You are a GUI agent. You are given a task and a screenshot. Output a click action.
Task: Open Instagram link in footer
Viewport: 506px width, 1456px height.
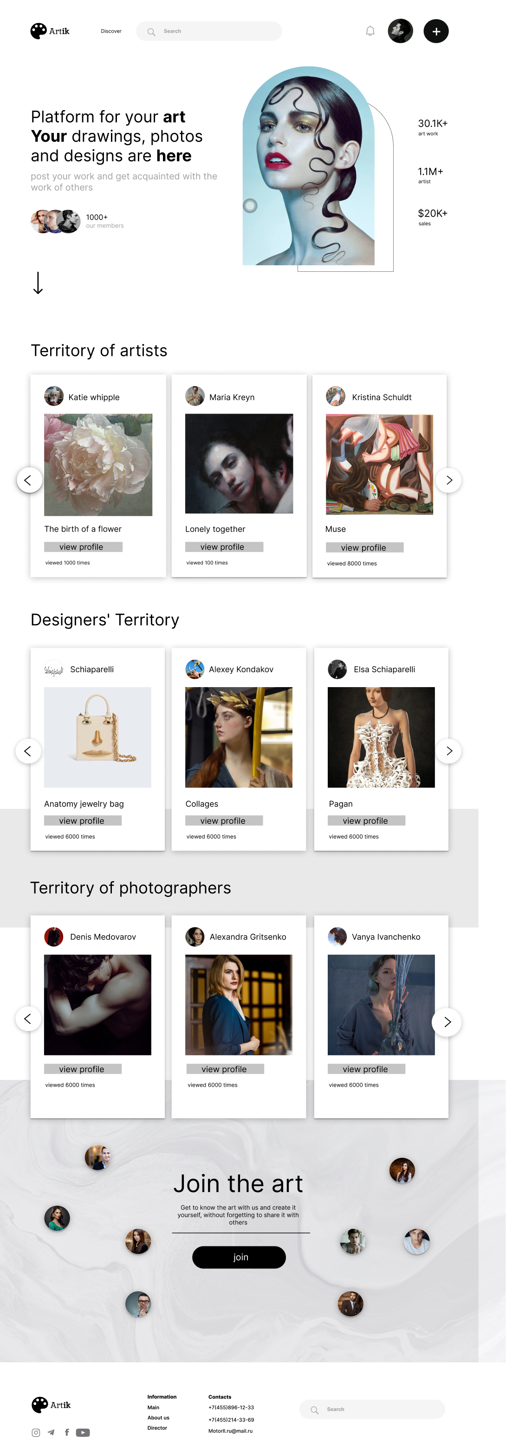36,1432
